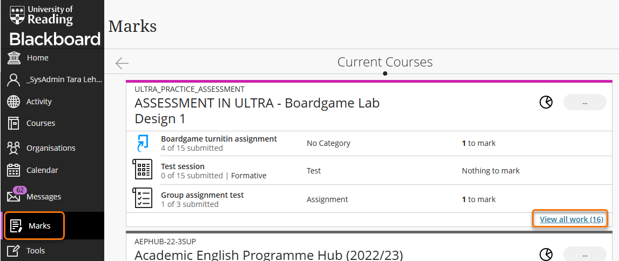Open Group assignment test entry
Screen dimensions: 619x261
click(203, 195)
